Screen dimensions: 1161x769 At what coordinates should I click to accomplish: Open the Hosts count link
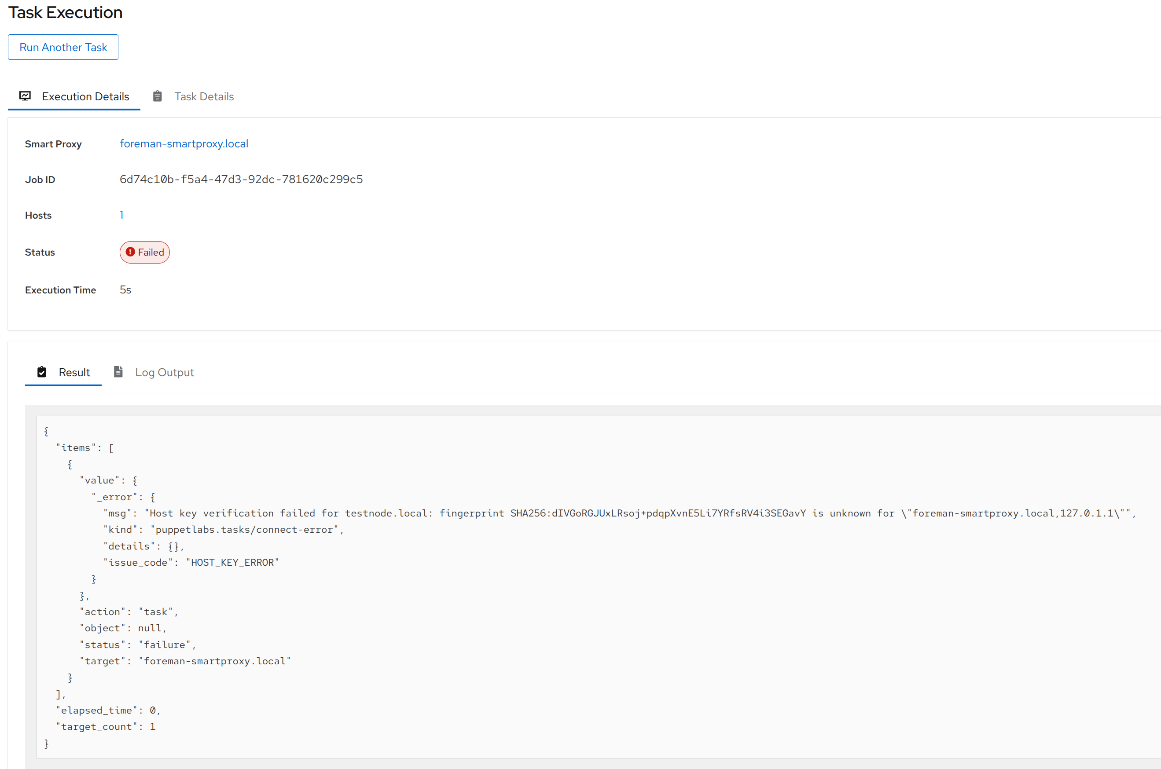point(121,214)
